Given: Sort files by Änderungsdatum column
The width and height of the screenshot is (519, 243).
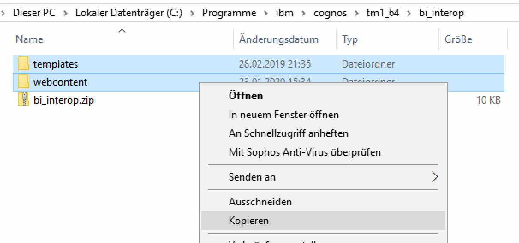Looking at the screenshot, I should click(x=278, y=39).
